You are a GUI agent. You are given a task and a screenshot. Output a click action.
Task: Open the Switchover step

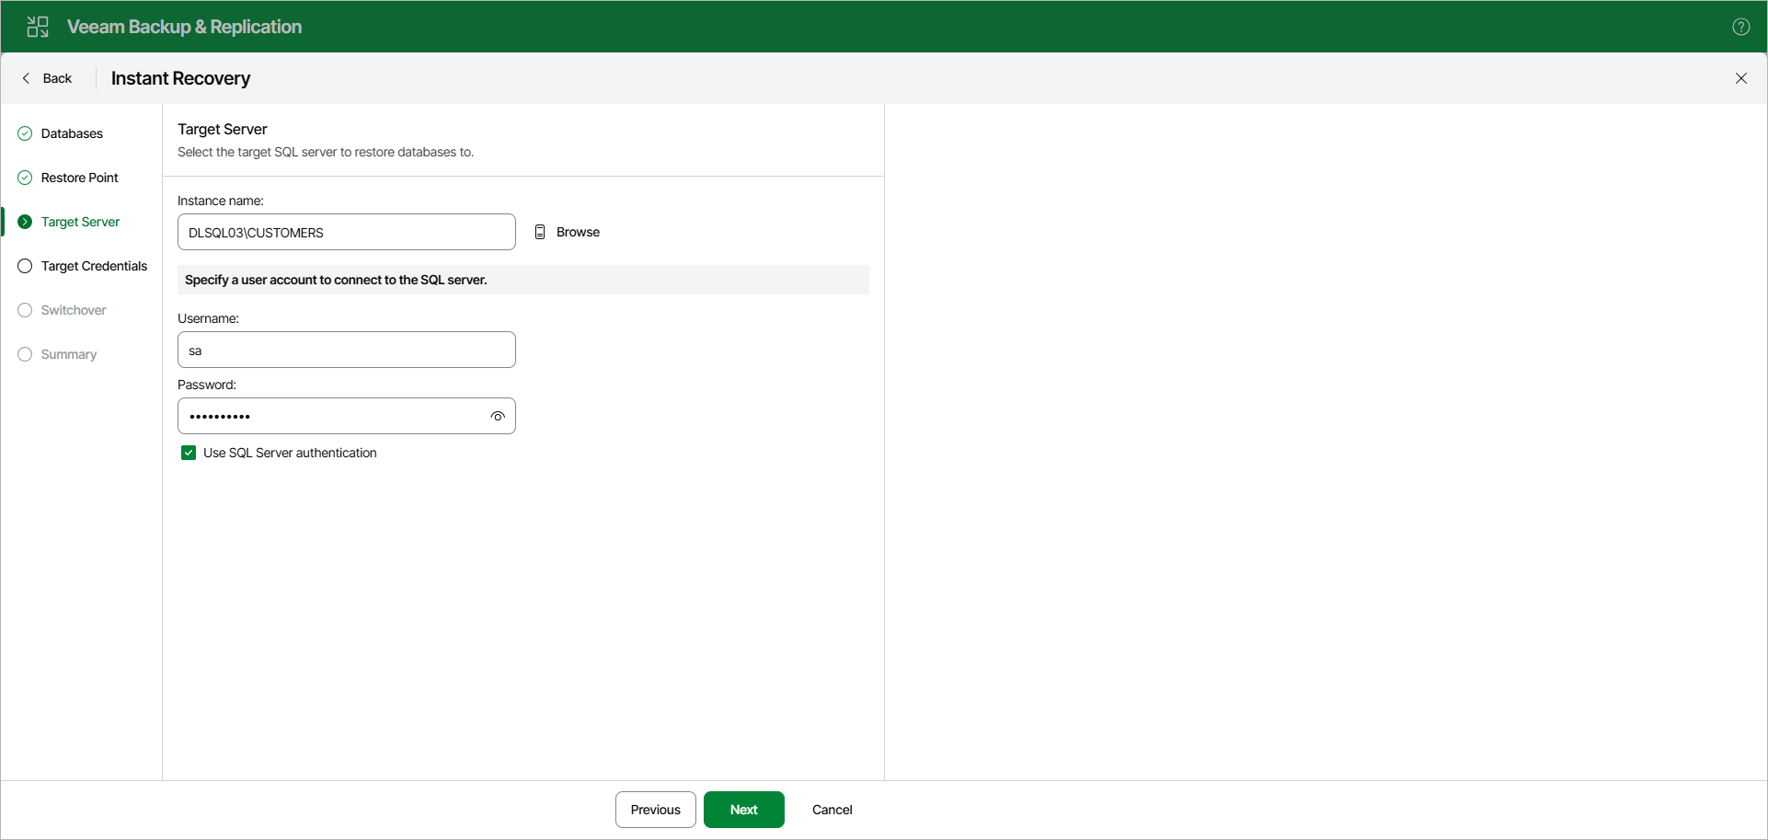coord(74,310)
